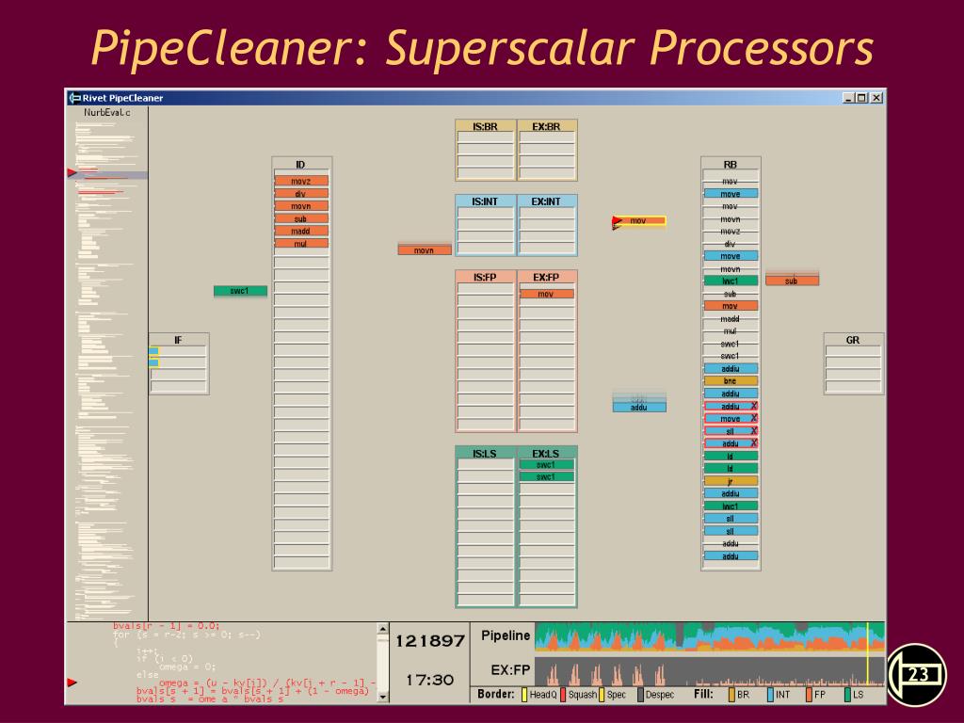Click the FP fill color swatch
Image resolution: width=964 pixels, height=723 pixels.
point(809,695)
